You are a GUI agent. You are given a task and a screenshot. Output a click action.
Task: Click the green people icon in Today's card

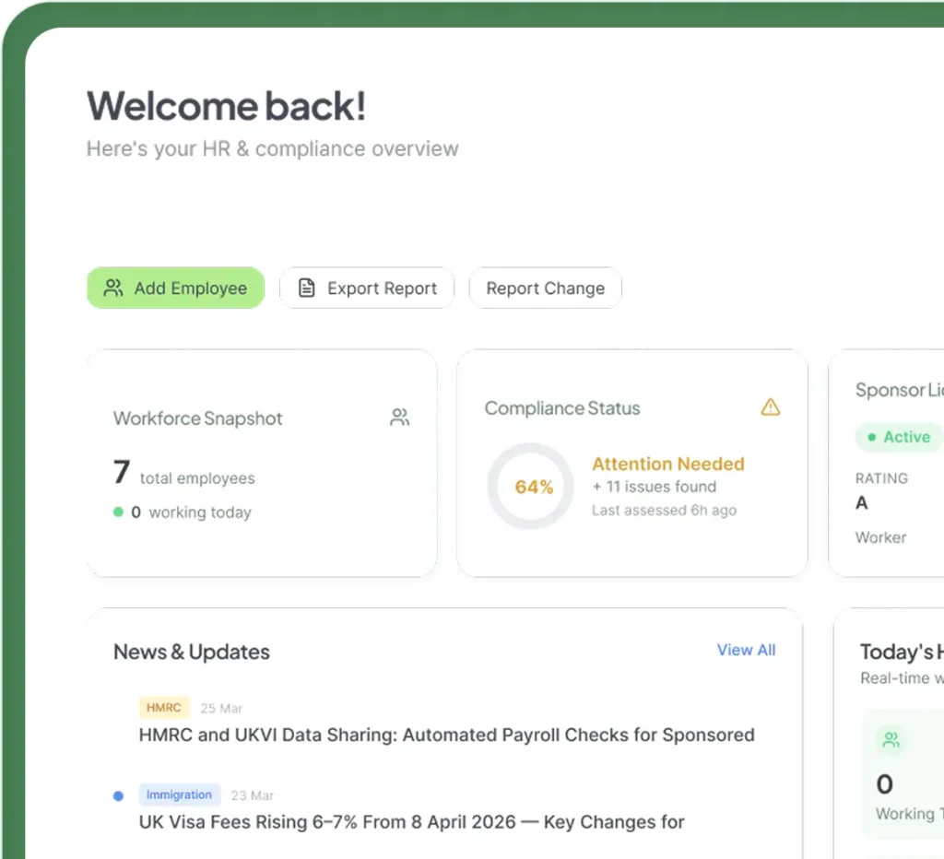(891, 739)
